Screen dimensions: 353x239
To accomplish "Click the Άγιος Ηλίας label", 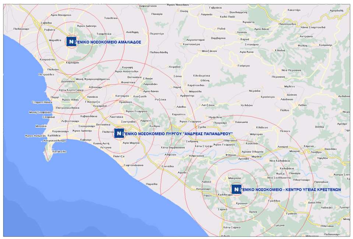I will coord(70,100).
